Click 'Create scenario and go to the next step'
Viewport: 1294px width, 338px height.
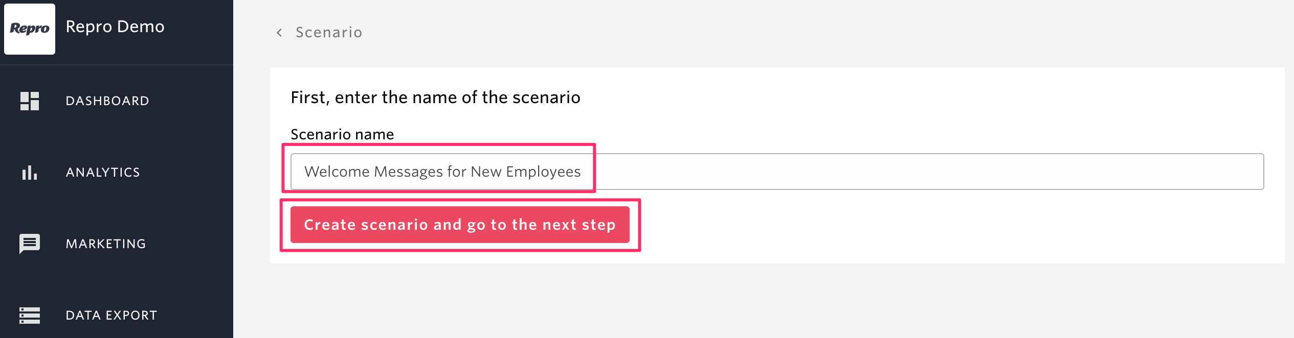click(x=460, y=225)
